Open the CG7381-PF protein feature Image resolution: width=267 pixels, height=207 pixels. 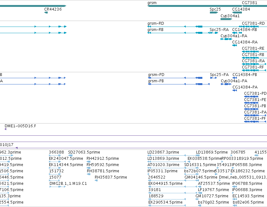(x=255, y=122)
